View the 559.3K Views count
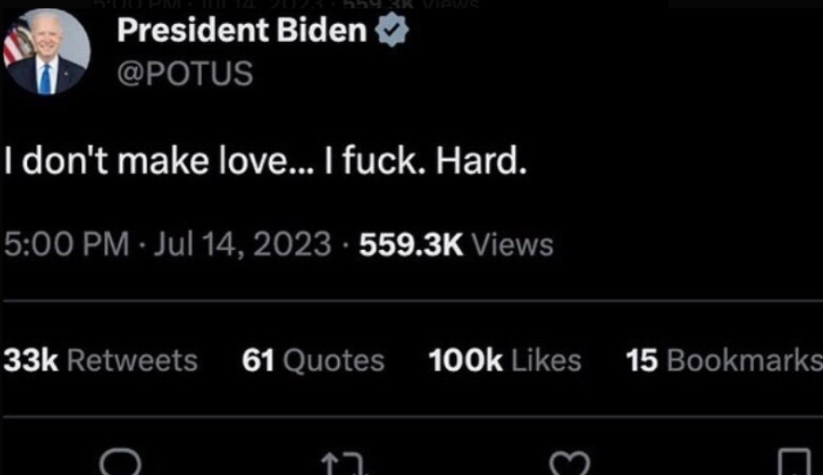The image size is (823, 475). (456, 244)
